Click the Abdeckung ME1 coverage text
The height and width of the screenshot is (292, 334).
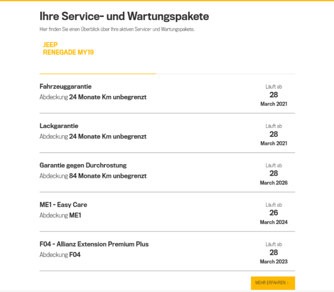click(x=60, y=215)
